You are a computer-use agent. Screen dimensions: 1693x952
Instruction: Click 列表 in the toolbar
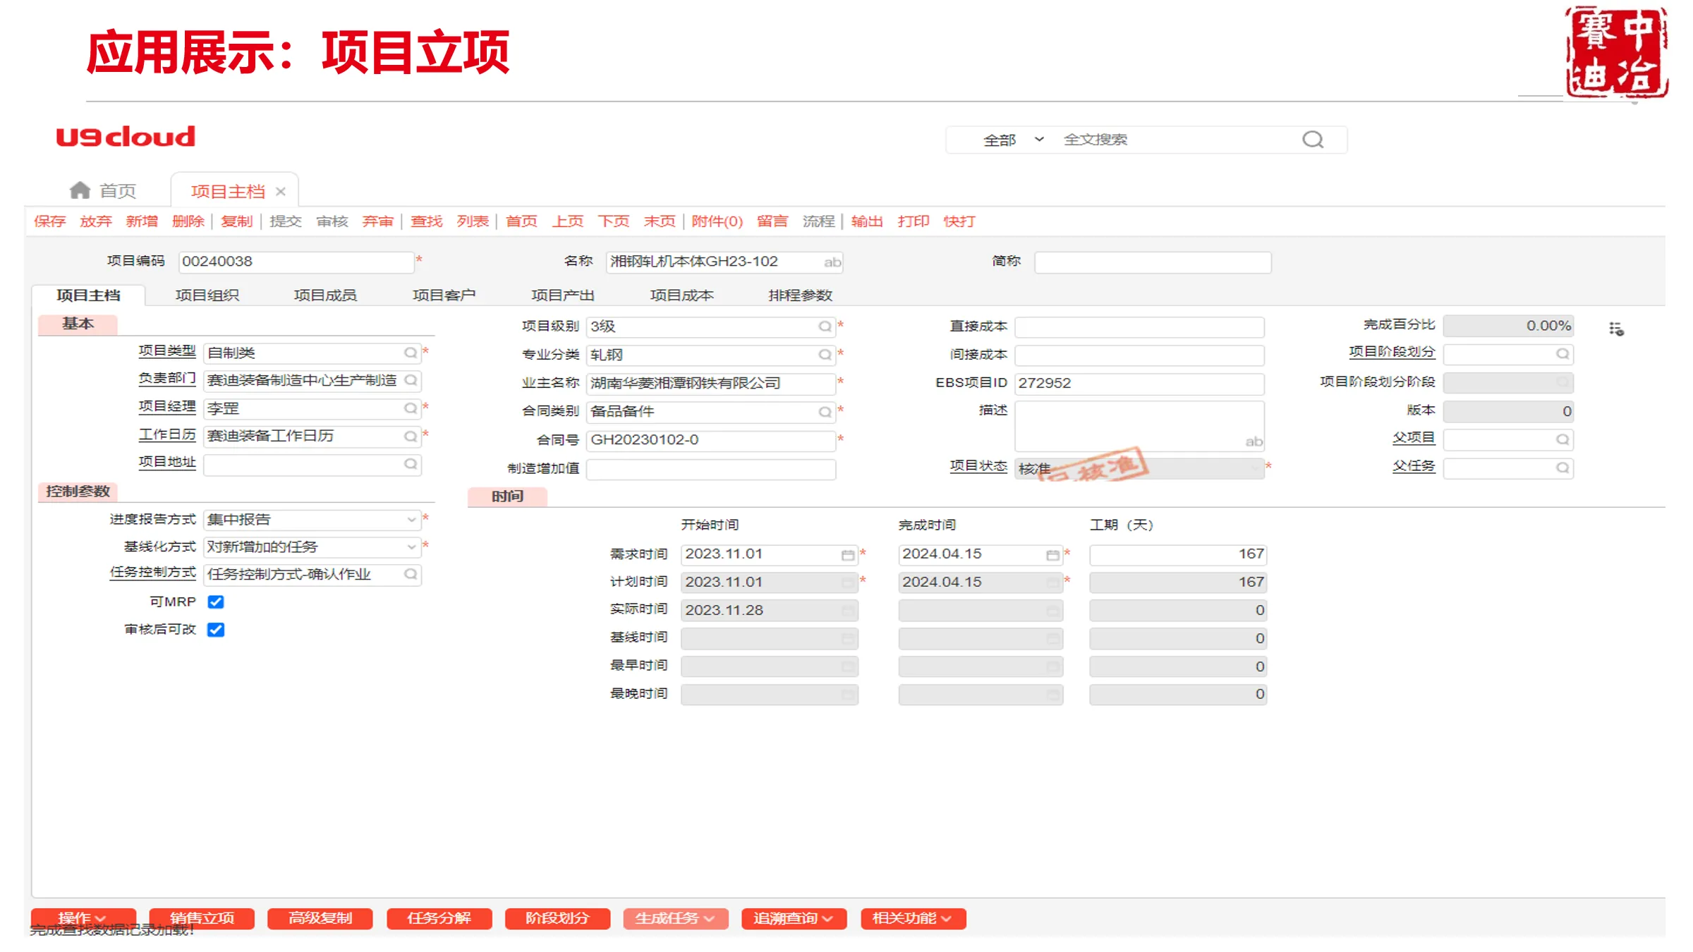[473, 221]
